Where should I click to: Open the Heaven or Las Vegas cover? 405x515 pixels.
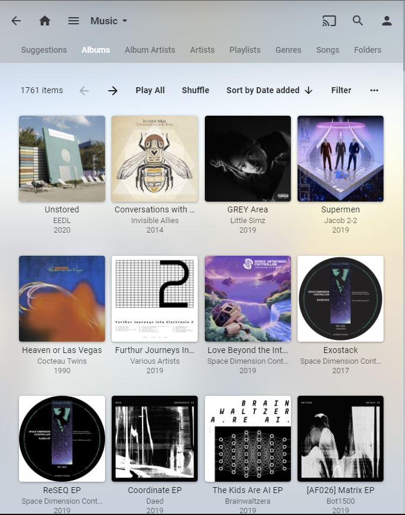click(62, 298)
